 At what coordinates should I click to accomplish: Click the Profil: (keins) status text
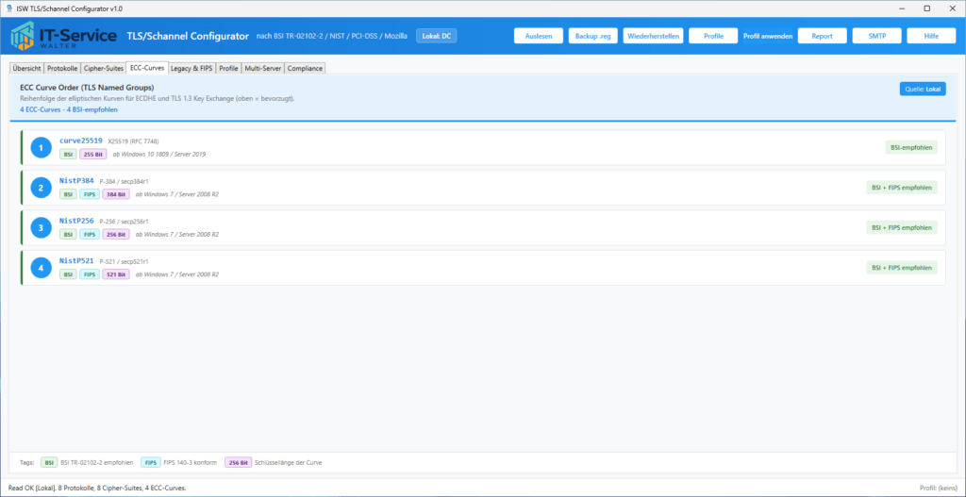(x=939, y=488)
